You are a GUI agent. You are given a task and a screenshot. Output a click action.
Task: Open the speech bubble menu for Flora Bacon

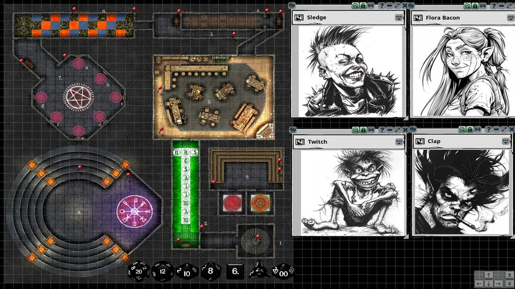[x=511, y=18]
